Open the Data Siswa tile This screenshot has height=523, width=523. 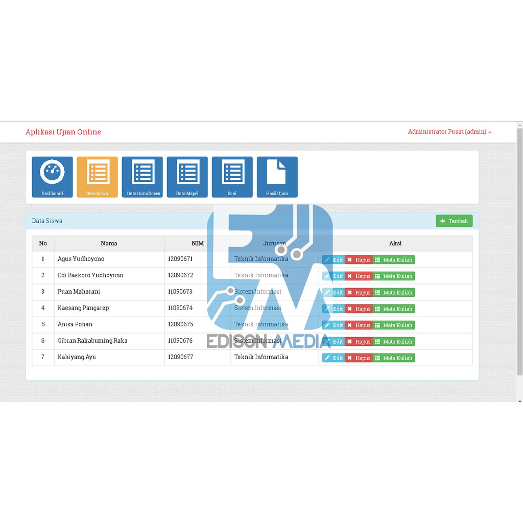click(97, 177)
